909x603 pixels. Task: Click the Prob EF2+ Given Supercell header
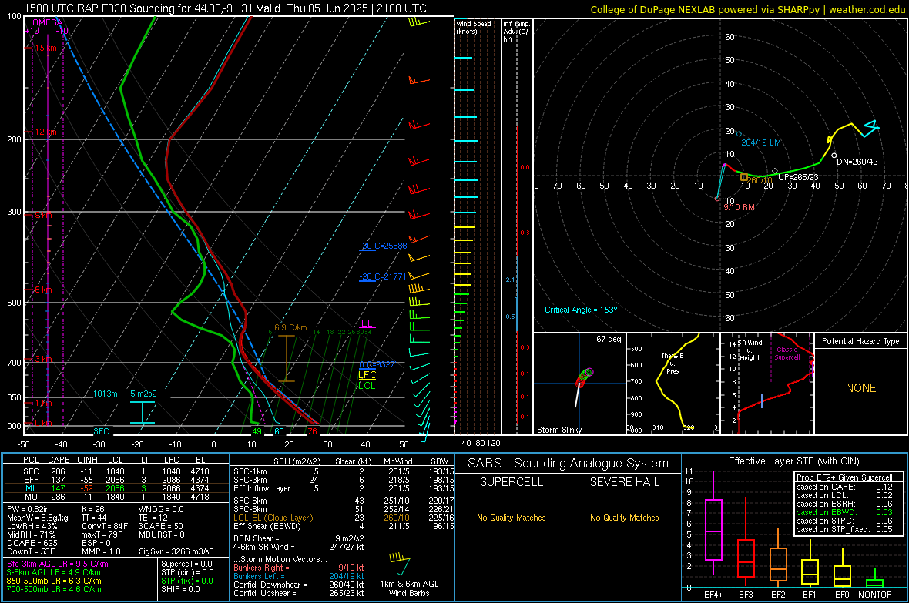point(844,477)
